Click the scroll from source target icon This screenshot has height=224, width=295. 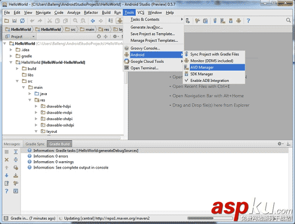click(x=99, y=36)
